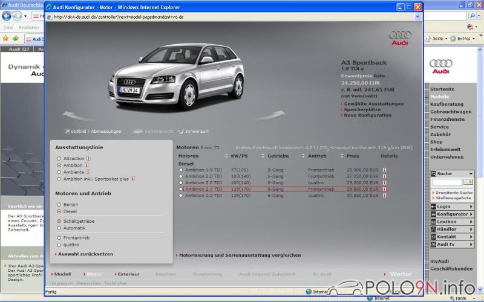The image size is (484, 302).
Task: Open Gebrauchtwagen in right sidebar menu
Action: [451, 112]
